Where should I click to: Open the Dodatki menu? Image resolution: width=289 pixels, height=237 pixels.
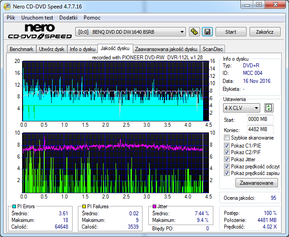[68, 18]
